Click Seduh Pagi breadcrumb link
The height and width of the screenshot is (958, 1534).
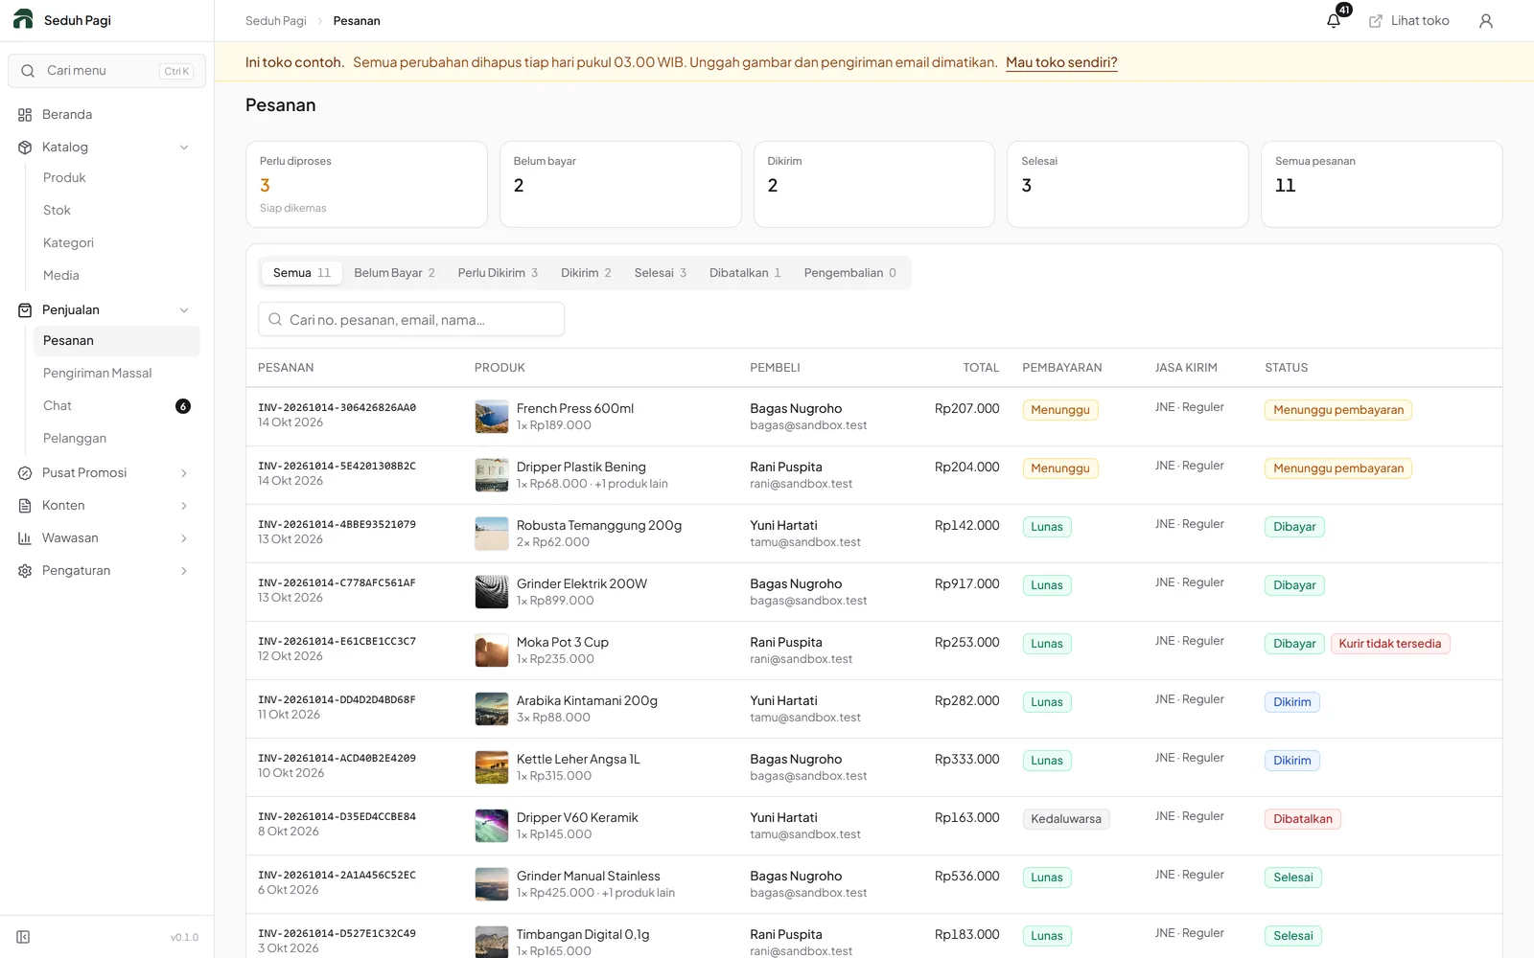pos(276,21)
